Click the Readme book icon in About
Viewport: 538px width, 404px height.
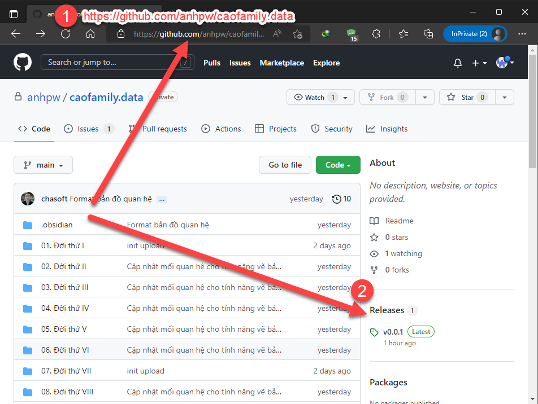pos(375,221)
